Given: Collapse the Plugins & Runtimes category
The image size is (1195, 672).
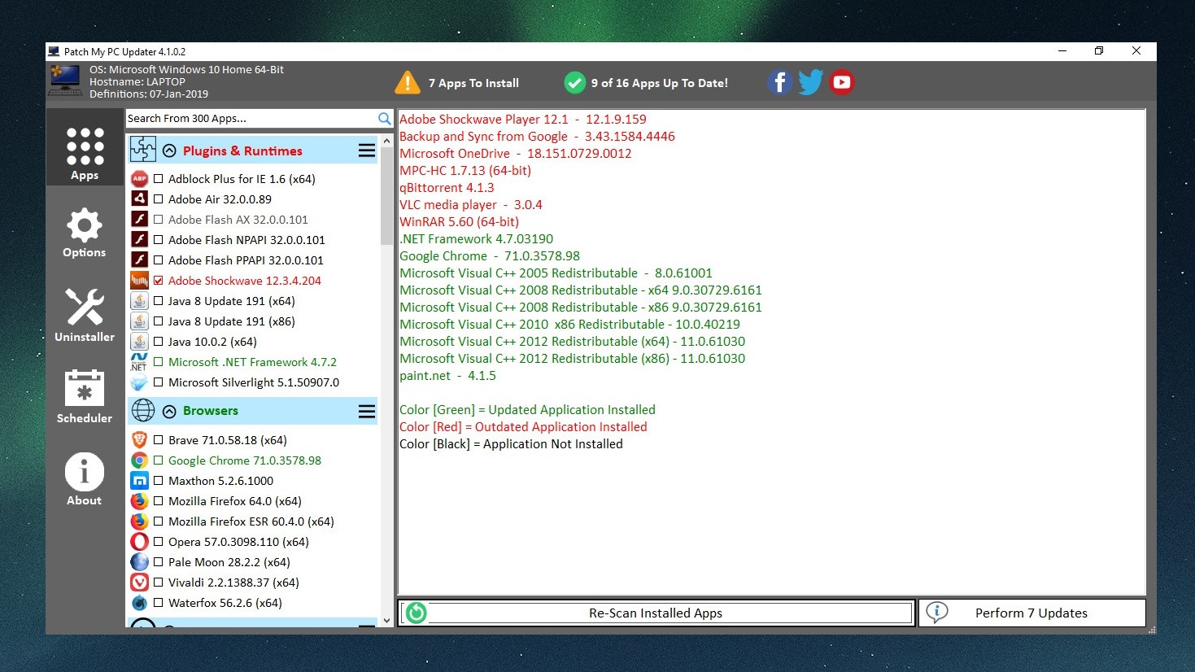Looking at the screenshot, I should point(169,151).
